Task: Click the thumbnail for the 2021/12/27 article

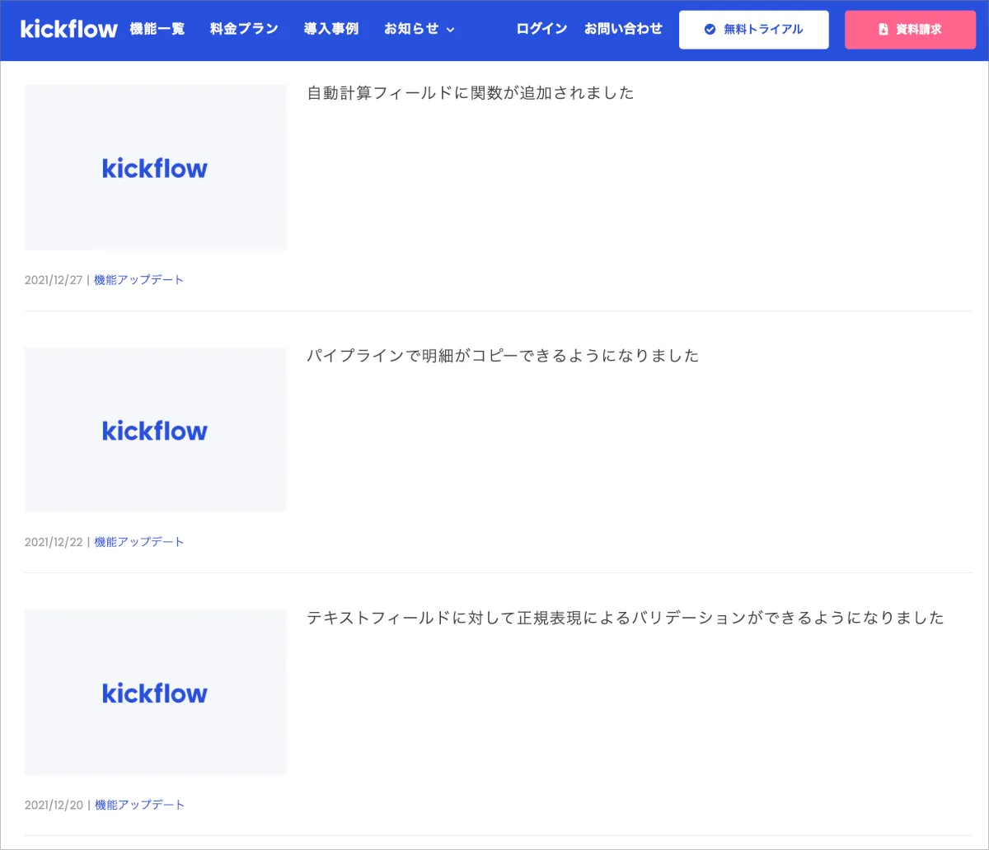Action: [x=156, y=167]
